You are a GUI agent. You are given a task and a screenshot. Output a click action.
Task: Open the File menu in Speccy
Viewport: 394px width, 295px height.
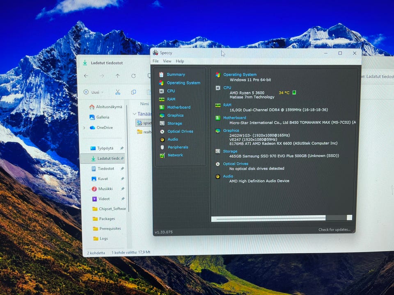pyautogui.click(x=156, y=61)
